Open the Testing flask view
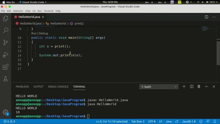 tap(5, 79)
